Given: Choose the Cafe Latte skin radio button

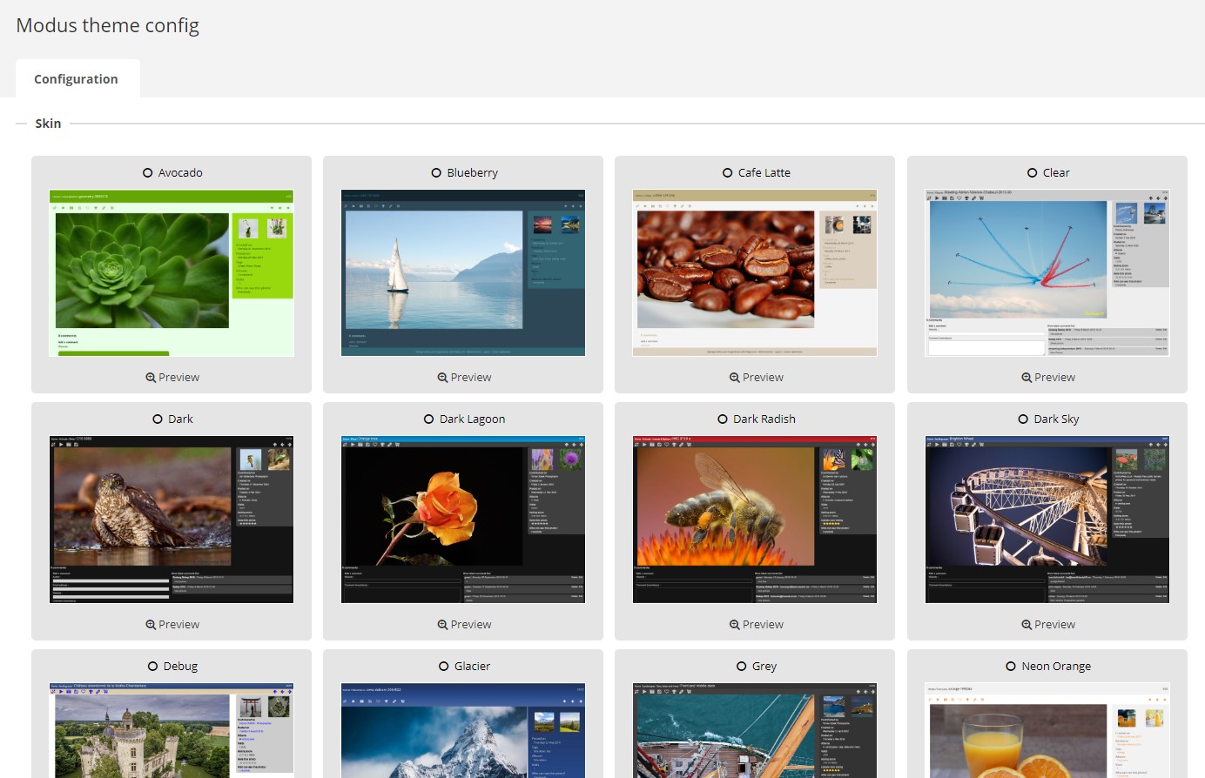Looking at the screenshot, I should [x=728, y=173].
